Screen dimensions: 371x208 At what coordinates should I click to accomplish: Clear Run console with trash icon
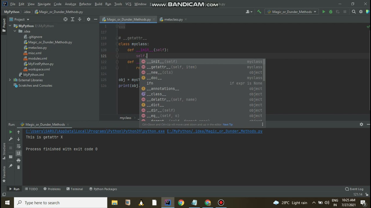pos(19,167)
